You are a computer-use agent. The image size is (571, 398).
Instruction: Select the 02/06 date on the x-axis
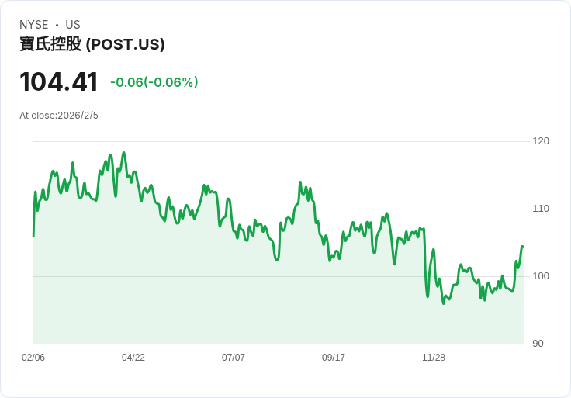point(33,358)
